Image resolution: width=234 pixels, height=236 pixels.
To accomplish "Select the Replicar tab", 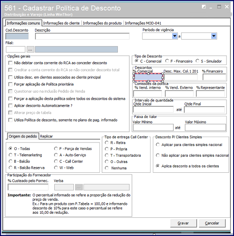I will coord(46,136).
